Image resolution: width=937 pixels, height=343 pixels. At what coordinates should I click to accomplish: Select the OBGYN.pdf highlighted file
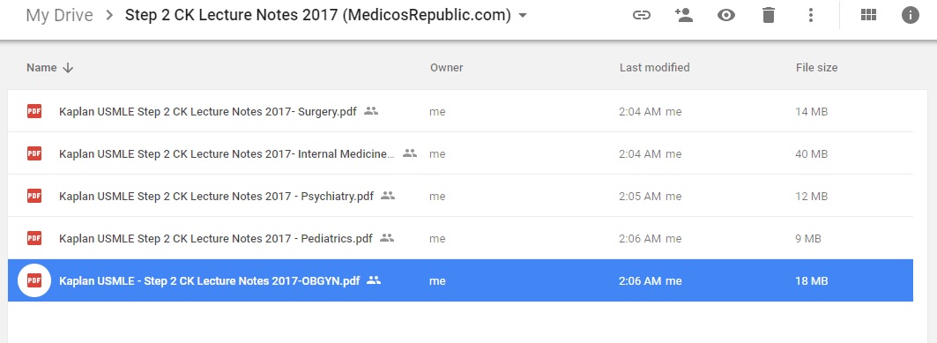460,280
